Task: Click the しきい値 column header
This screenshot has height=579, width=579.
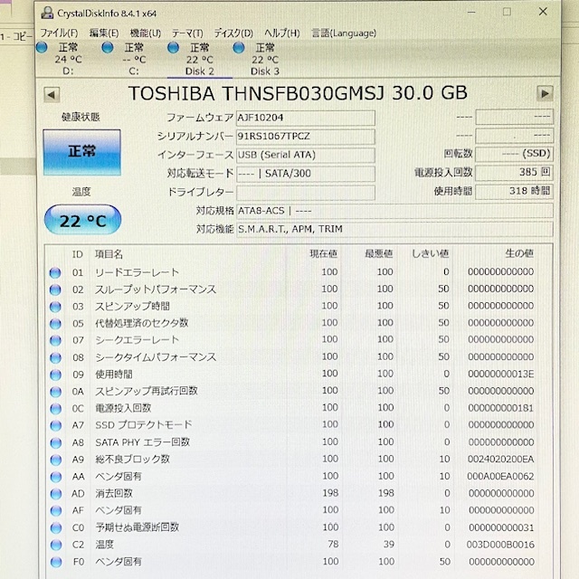Action: pyautogui.click(x=431, y=253)
